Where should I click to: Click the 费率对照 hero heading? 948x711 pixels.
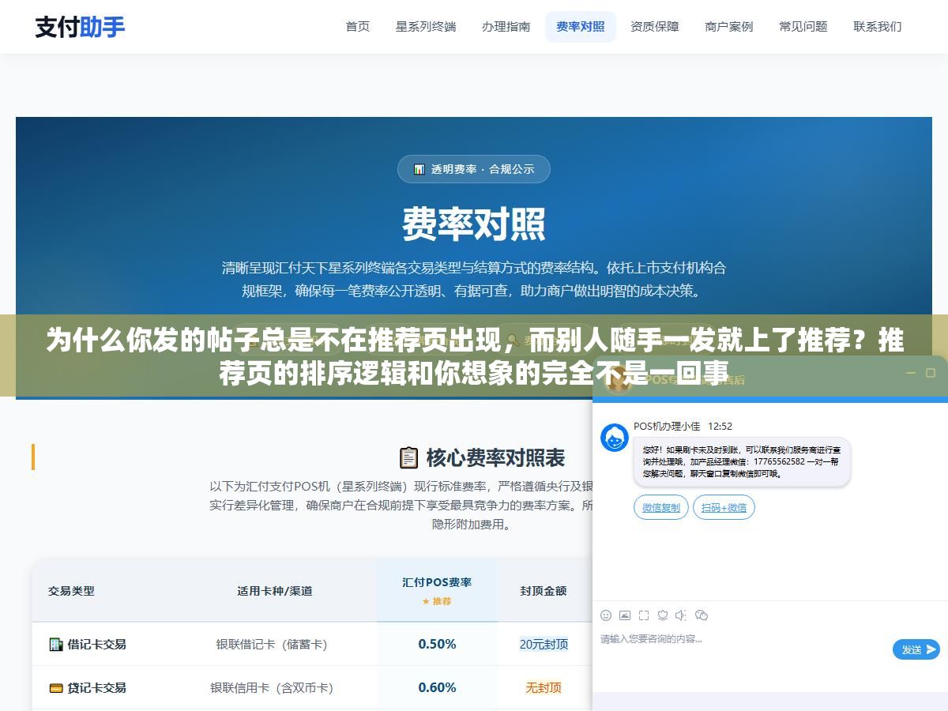pos(474,224)
